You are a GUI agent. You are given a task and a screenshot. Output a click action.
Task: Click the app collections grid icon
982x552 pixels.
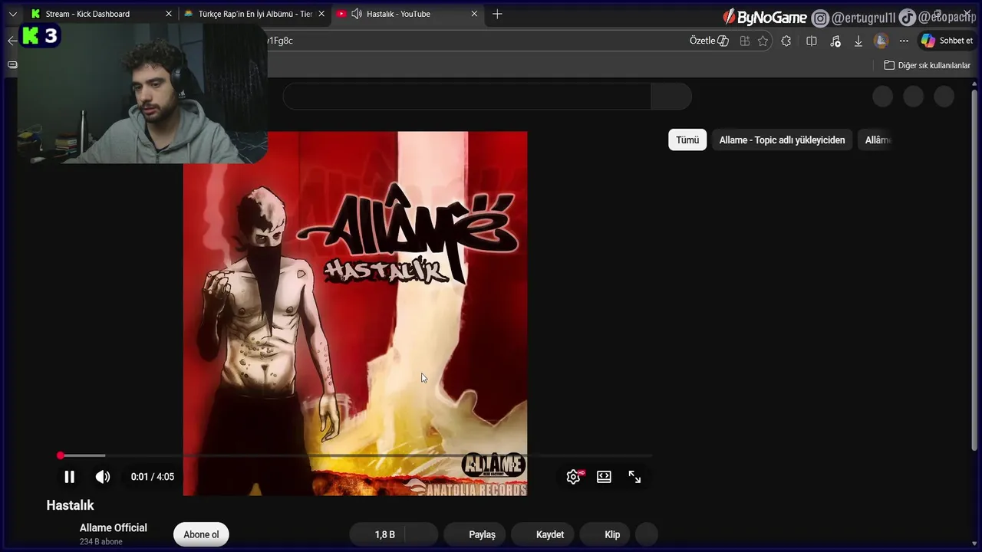pos(744,41)
